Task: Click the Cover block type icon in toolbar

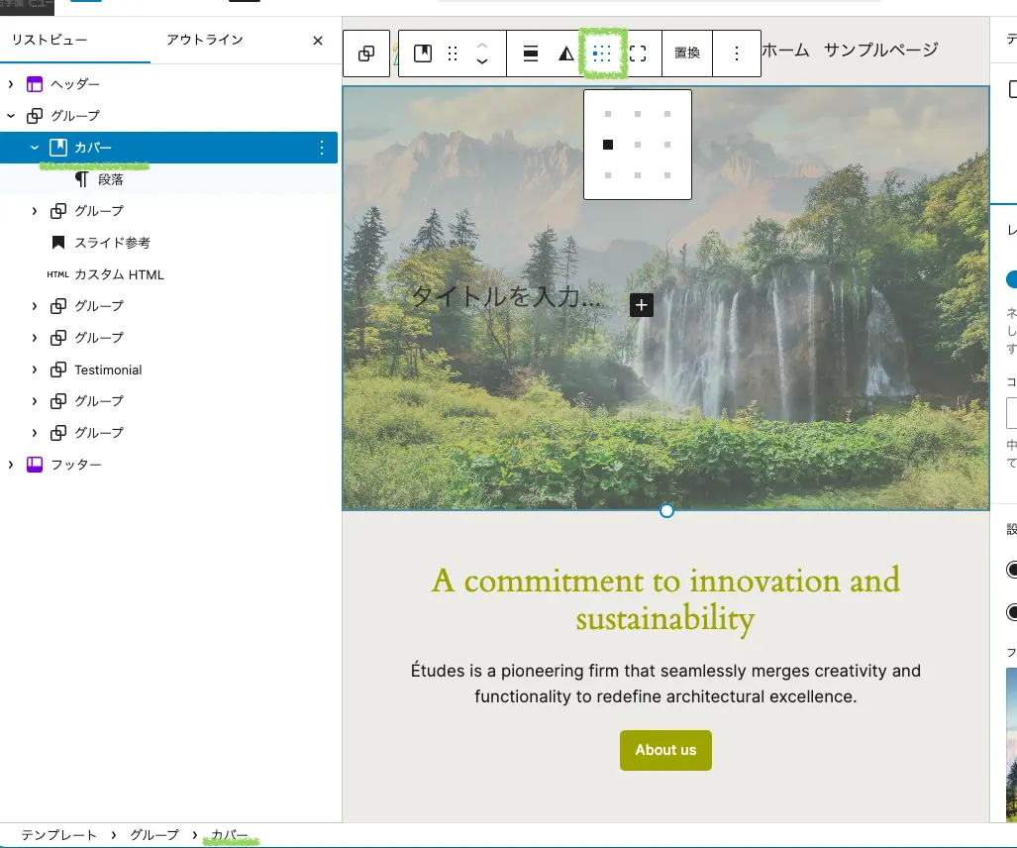Action: click(x=423, y=54)
